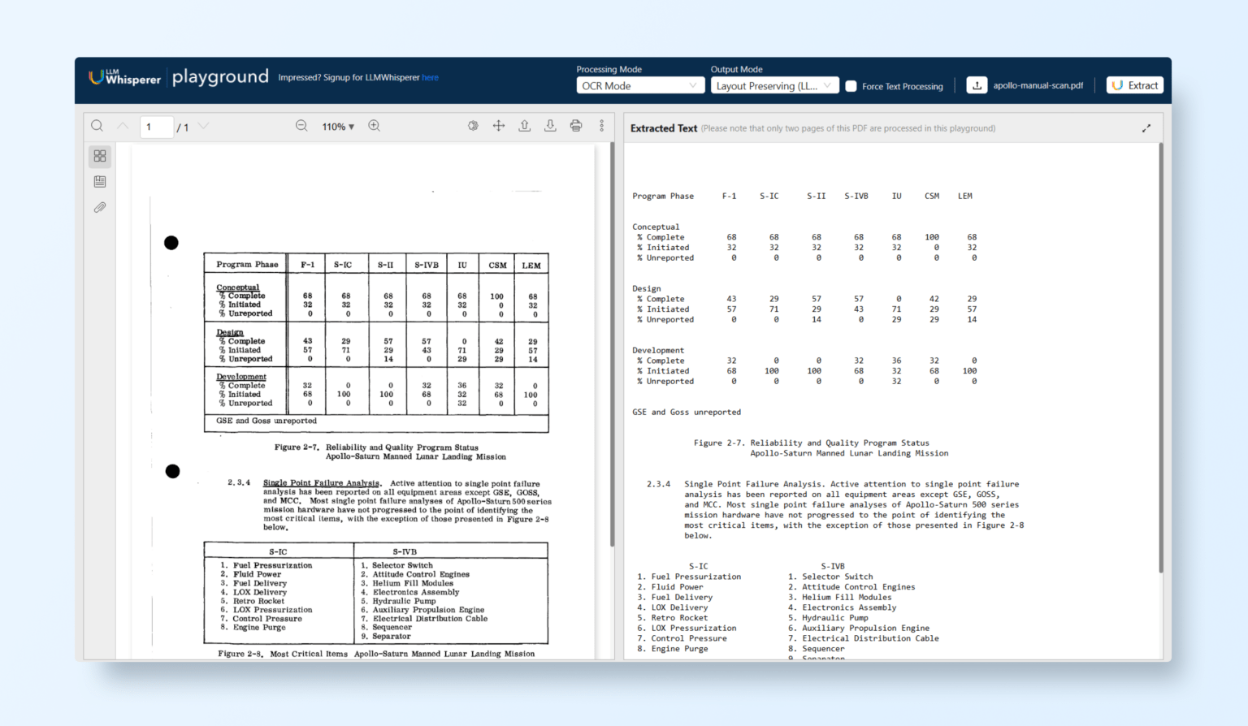Open the page thumbnails panel
The width and height of the screenshot is (1248, 726).
[x=99, y=156]
